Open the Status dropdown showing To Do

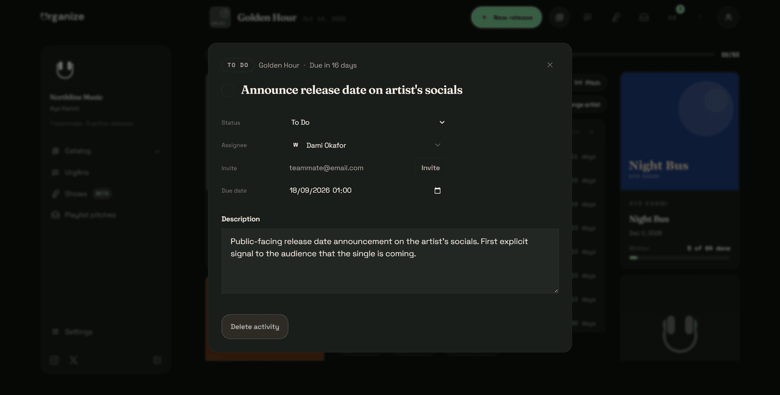coord(368,122)
